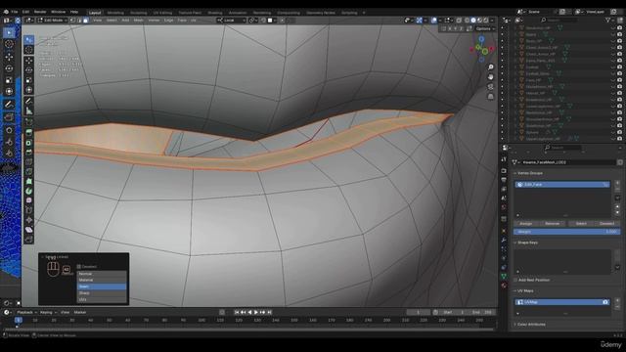Click the Remove vertex group button
The image size is (626, 352).
click(x=552, y=224)
